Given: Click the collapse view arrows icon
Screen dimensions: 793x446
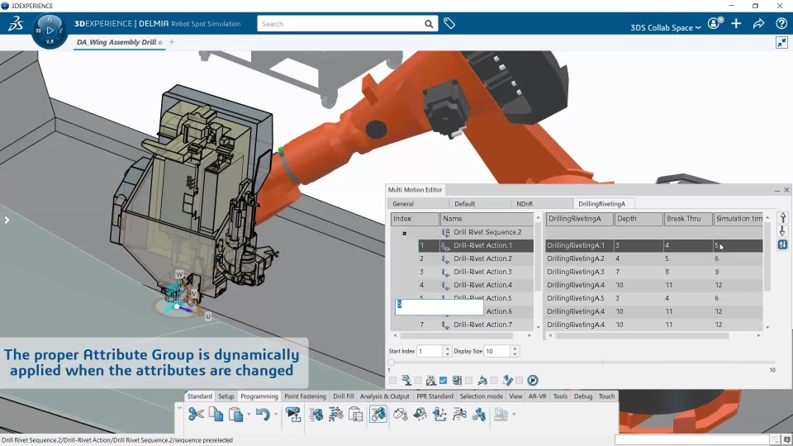Looking at the screenshot, I should 782,42.
